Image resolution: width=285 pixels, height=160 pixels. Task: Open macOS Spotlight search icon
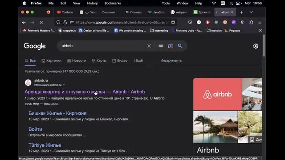coord(231,3)
